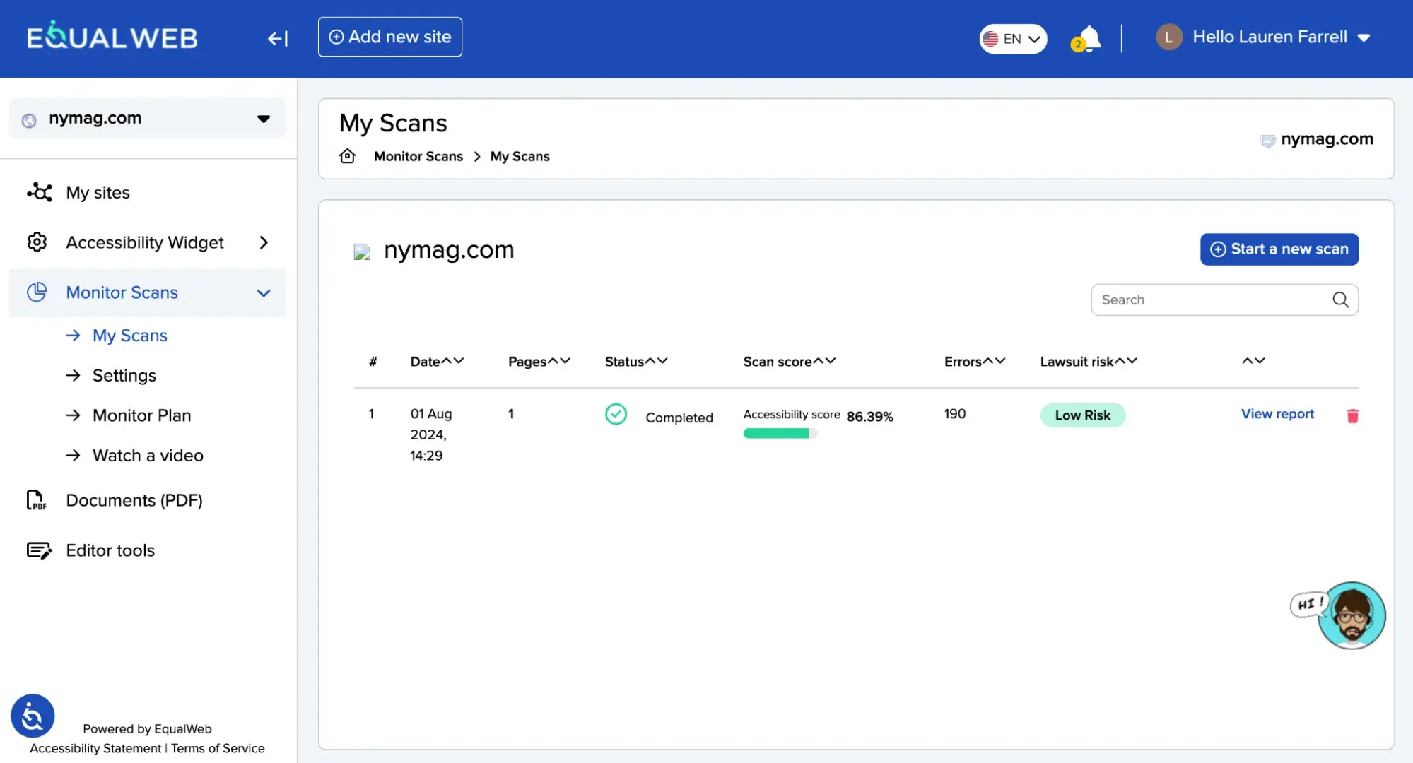Click the My sites network icon
Screen dimensions: 1413x763
pos(40,192)
